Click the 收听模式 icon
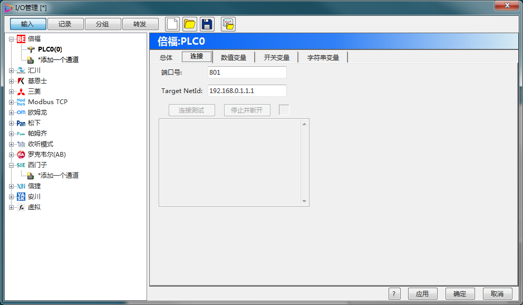The height and width of the screenshot is (305, 523). [21, 144]
